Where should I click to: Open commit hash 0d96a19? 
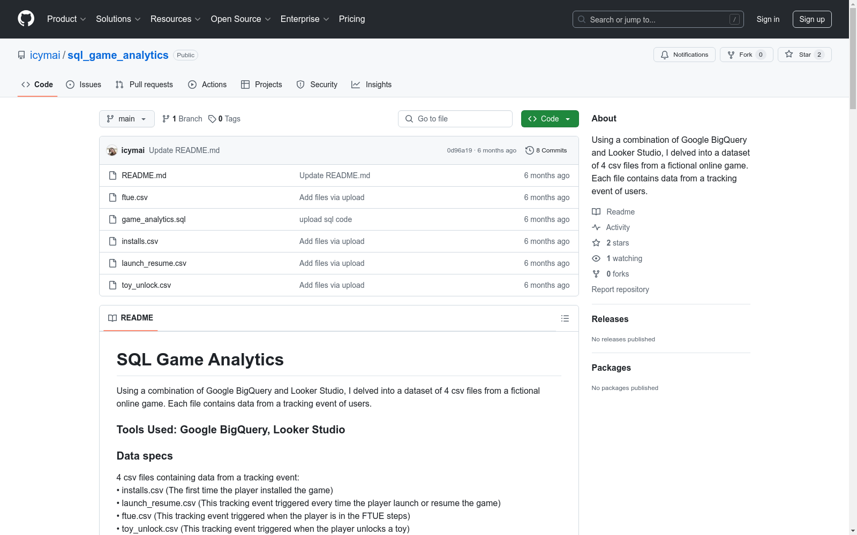point(460,150)
